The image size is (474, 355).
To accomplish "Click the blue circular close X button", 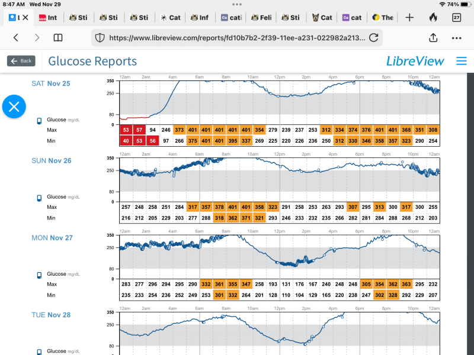I will (14, 107).
